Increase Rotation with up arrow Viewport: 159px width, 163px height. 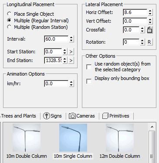[142, 41]
